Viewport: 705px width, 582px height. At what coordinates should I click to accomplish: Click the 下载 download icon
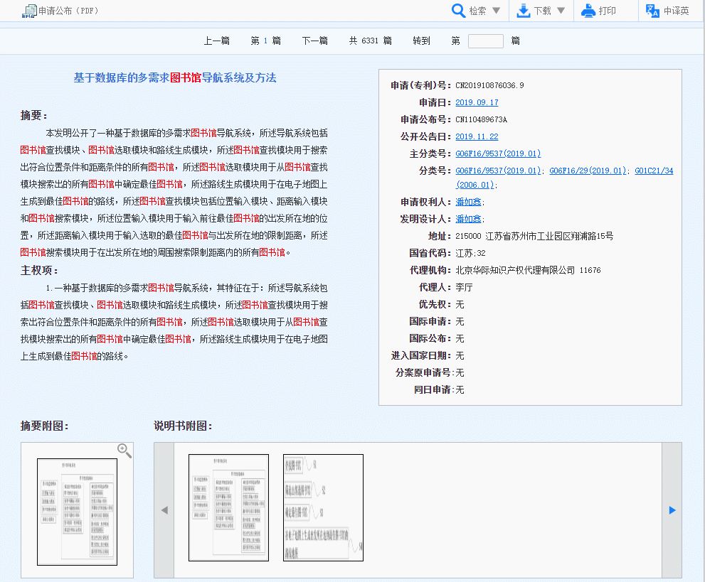524,11
